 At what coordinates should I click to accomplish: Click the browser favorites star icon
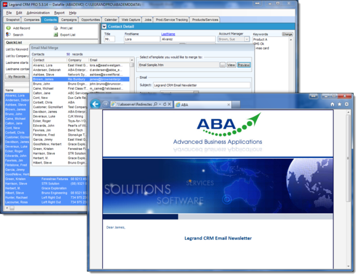(x=340, y=104)
